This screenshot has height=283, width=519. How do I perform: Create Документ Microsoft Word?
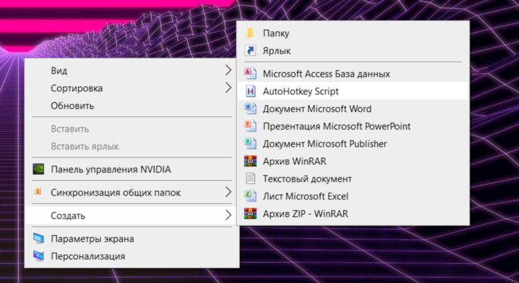[x=353, y=109]
